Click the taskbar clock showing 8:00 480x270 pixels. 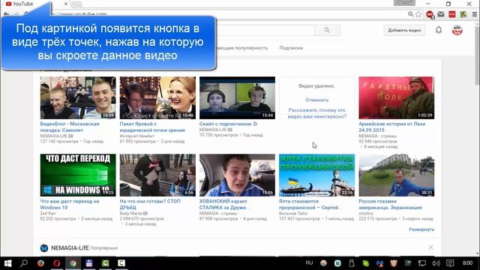click(467, 263)
